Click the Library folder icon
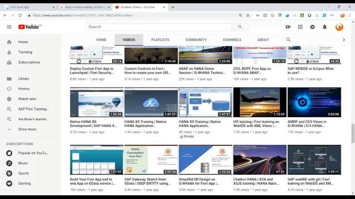The width and height of the screenshot is (355, 199). tap(9, 78)
